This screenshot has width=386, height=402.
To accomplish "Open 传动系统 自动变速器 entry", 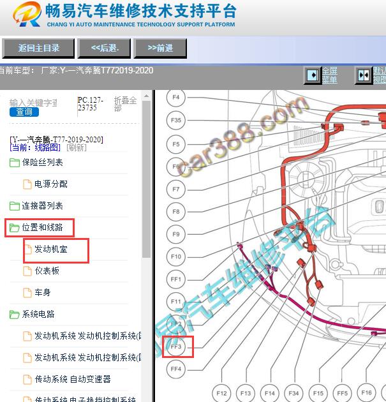I will point(73,379).
